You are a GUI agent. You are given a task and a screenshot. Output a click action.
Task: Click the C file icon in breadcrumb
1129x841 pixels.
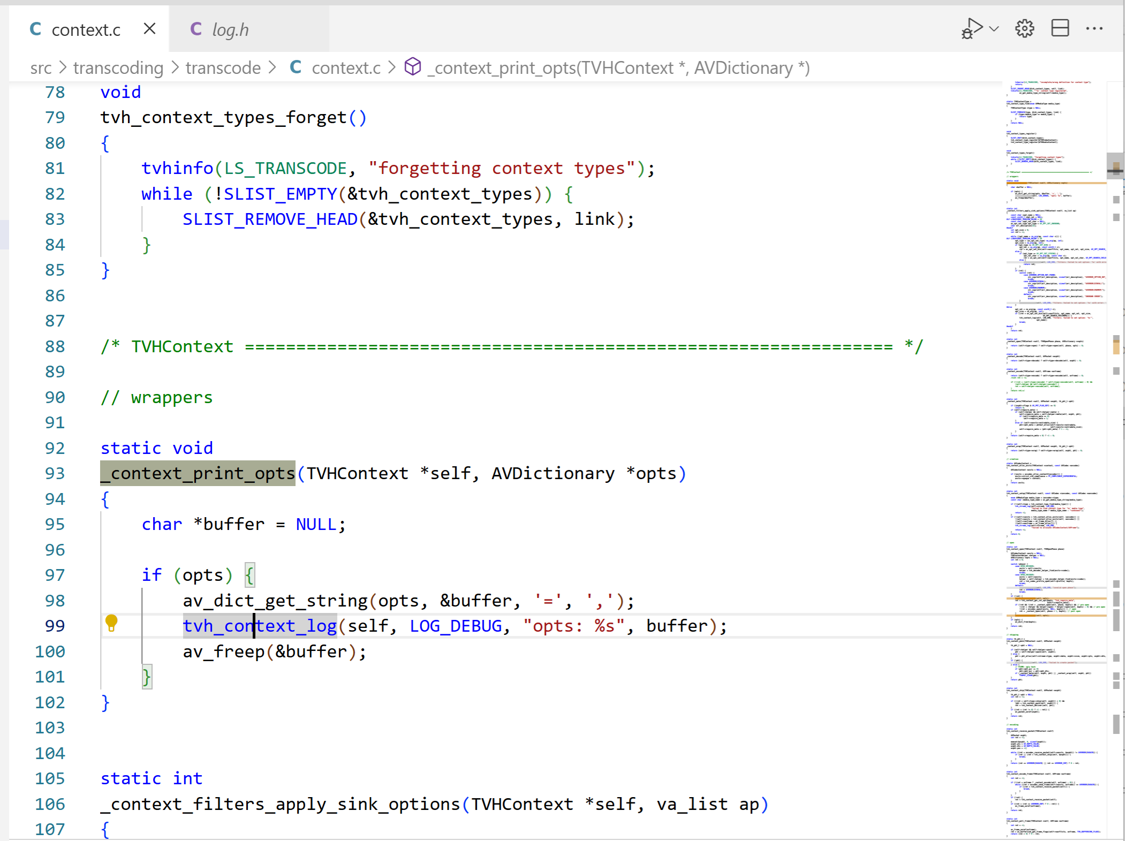(x=295, y=67)
